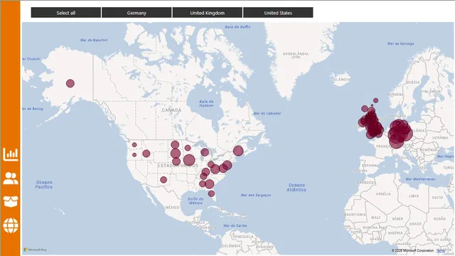
Task: Open the Microsoft Bing logo link
Action: [35, 250]
